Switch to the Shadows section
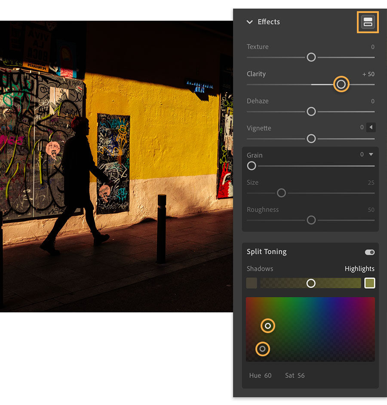 [x=260, y=268]
